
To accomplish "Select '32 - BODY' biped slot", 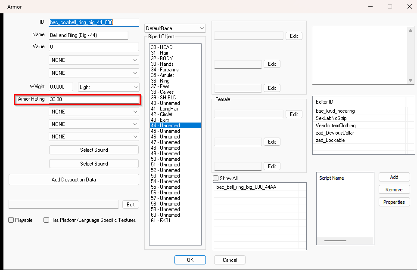I will point(175,58).
